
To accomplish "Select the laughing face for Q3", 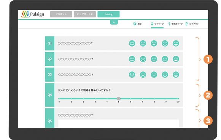I will point(176,74).
